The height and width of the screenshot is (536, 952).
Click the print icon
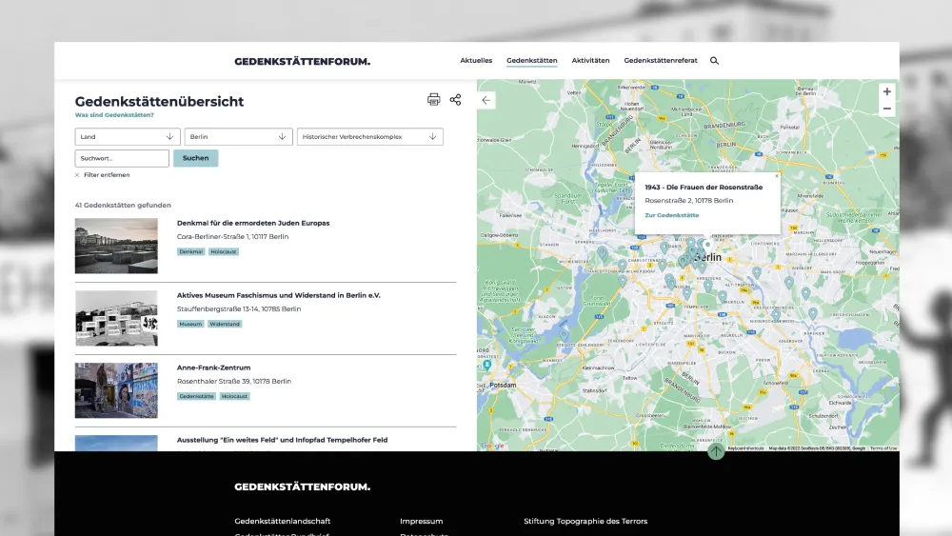(434, 100)
